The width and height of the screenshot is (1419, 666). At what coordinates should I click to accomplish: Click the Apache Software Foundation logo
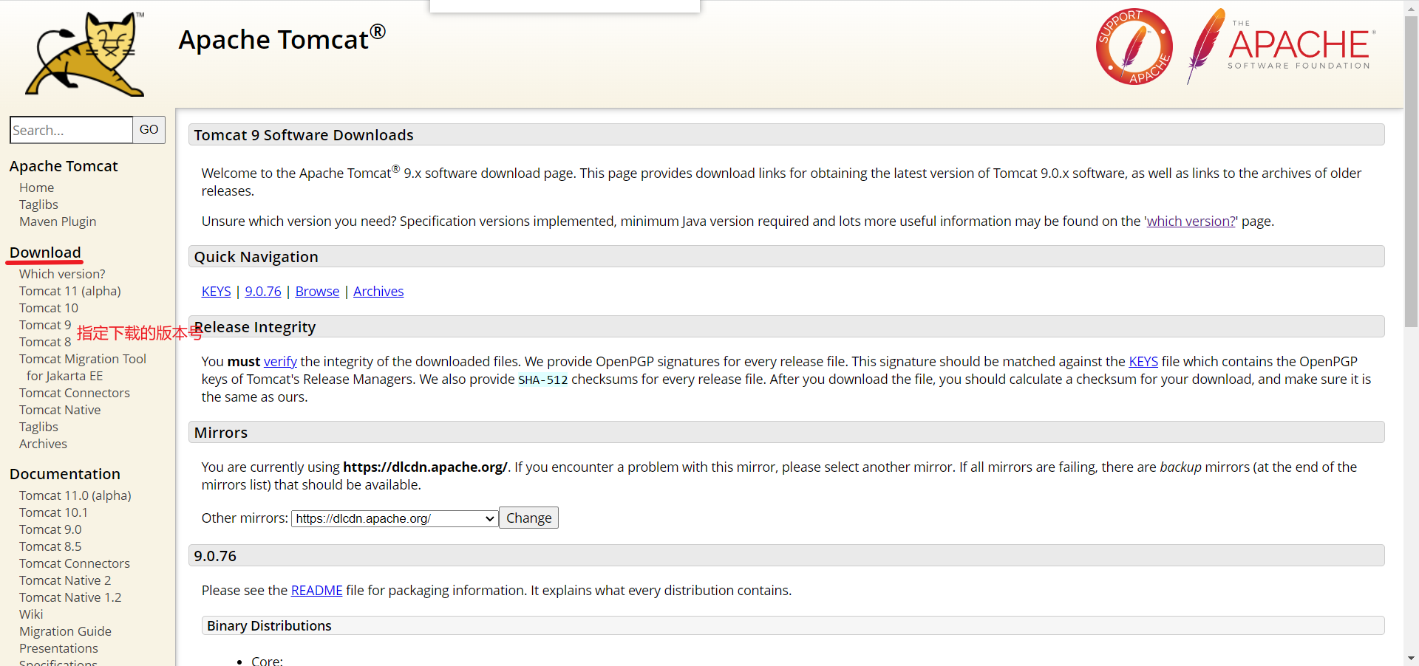click(x=1282, y=47)
